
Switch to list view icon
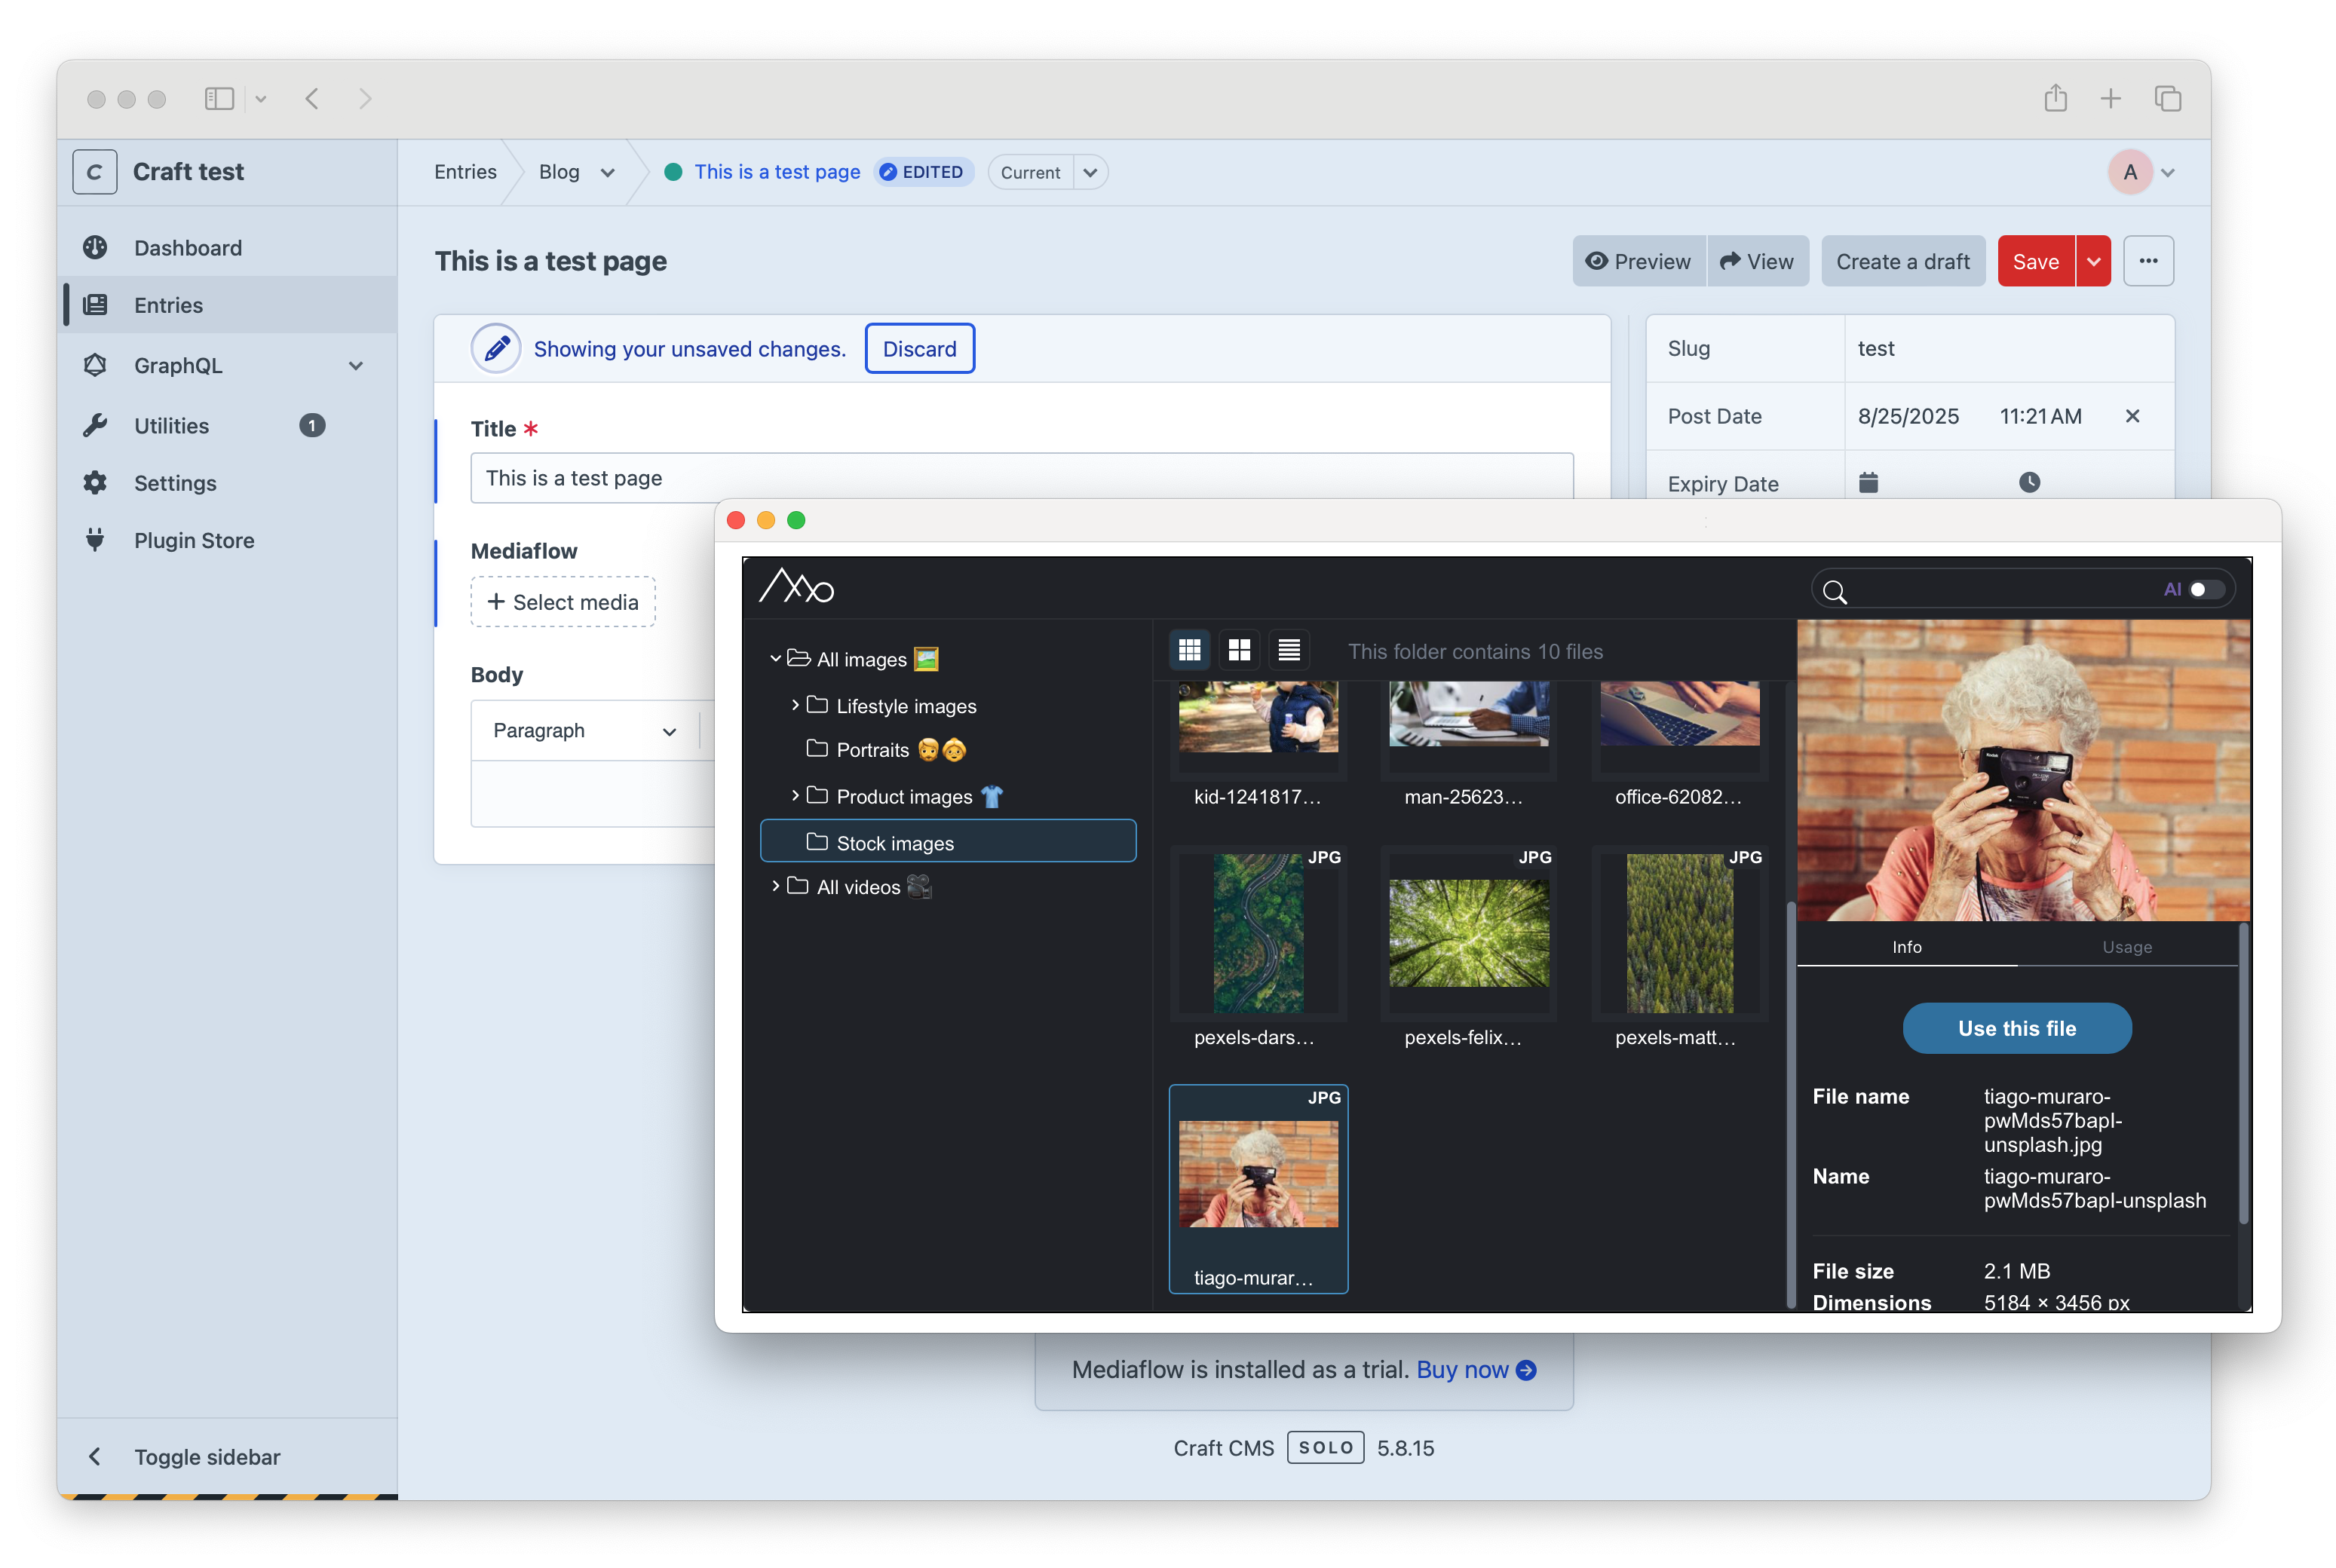pos(1289,651)
